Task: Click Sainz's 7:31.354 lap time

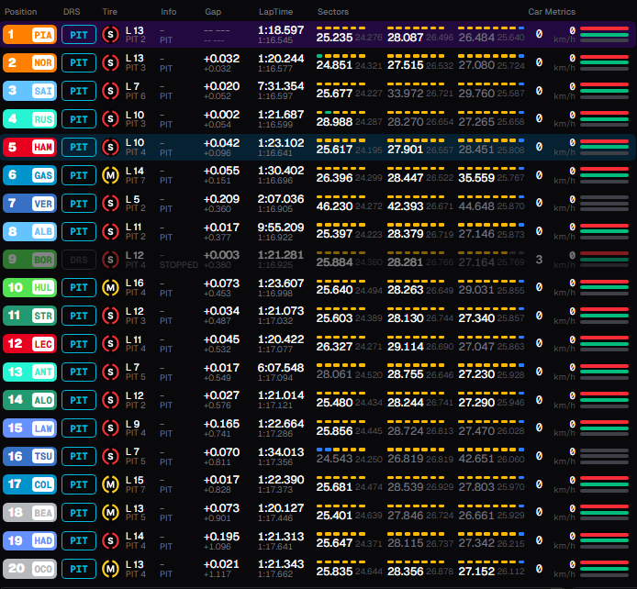Action: pyautogui.click(x=281, y=86)
